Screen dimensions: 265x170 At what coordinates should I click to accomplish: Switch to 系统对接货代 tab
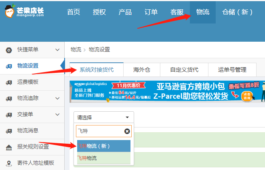coord(97,70)
